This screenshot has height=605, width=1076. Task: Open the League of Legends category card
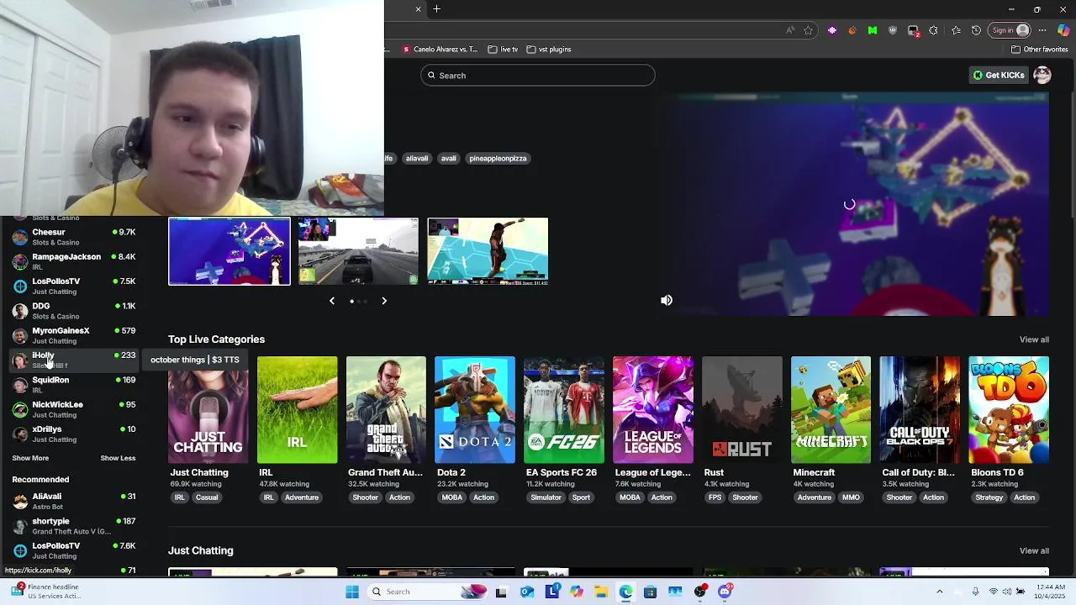(x=653, y=410)
